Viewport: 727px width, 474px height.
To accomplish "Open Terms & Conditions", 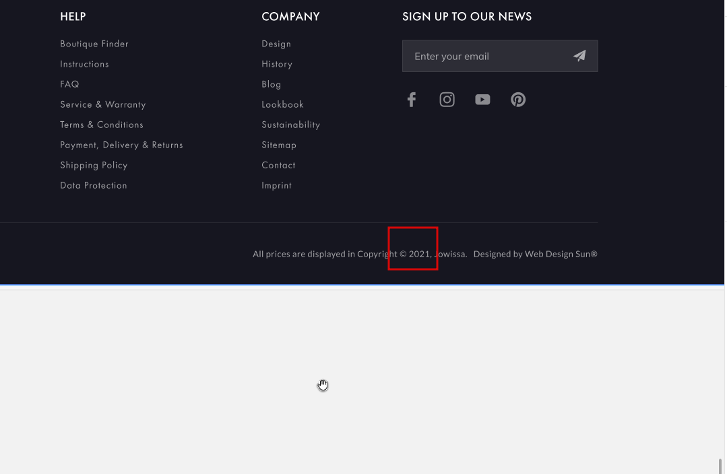I will (x=102, y=125).
